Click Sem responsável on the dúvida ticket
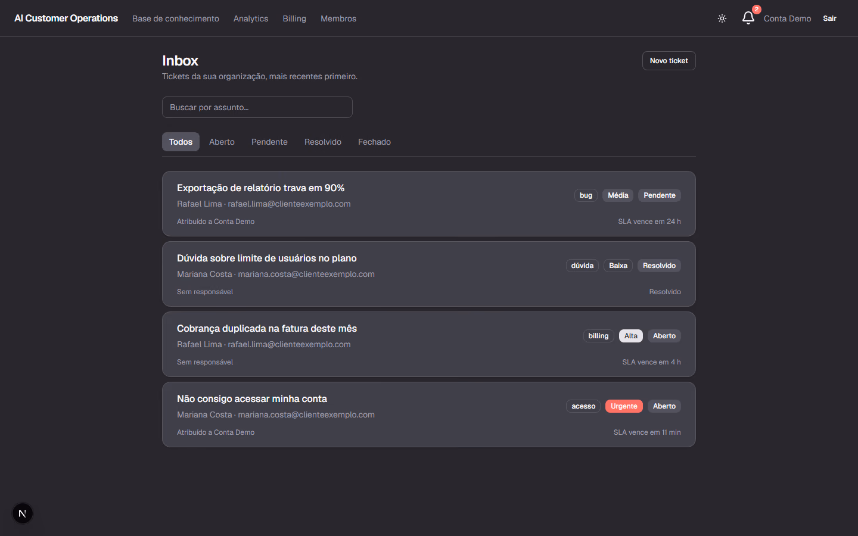Viewport: 858px width, 536px height. 205,292
